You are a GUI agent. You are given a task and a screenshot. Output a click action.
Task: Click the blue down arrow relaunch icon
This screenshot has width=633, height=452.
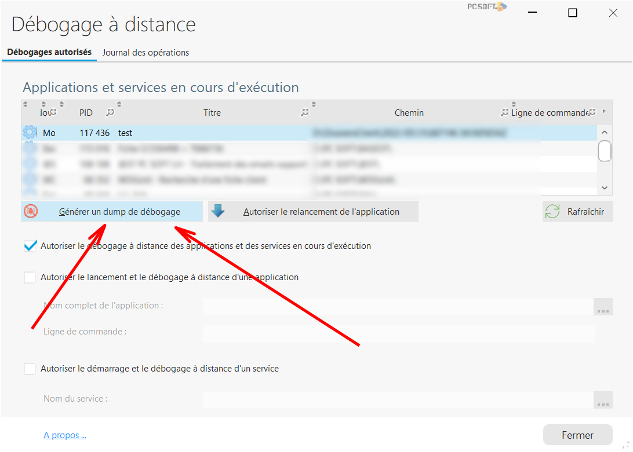click(x=218, y=212)
